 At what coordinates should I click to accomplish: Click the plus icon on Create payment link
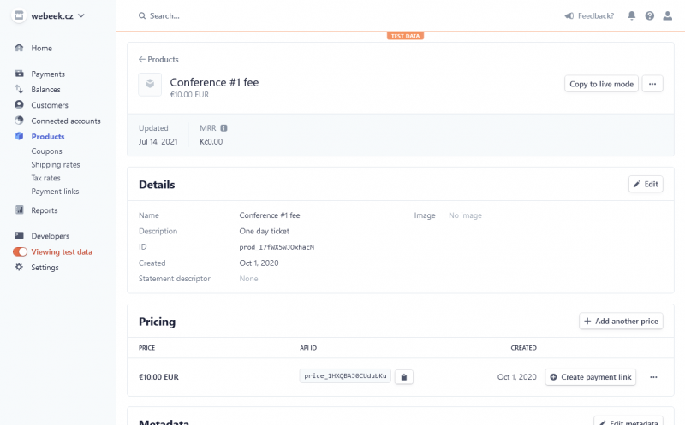[x=553, y=377]
